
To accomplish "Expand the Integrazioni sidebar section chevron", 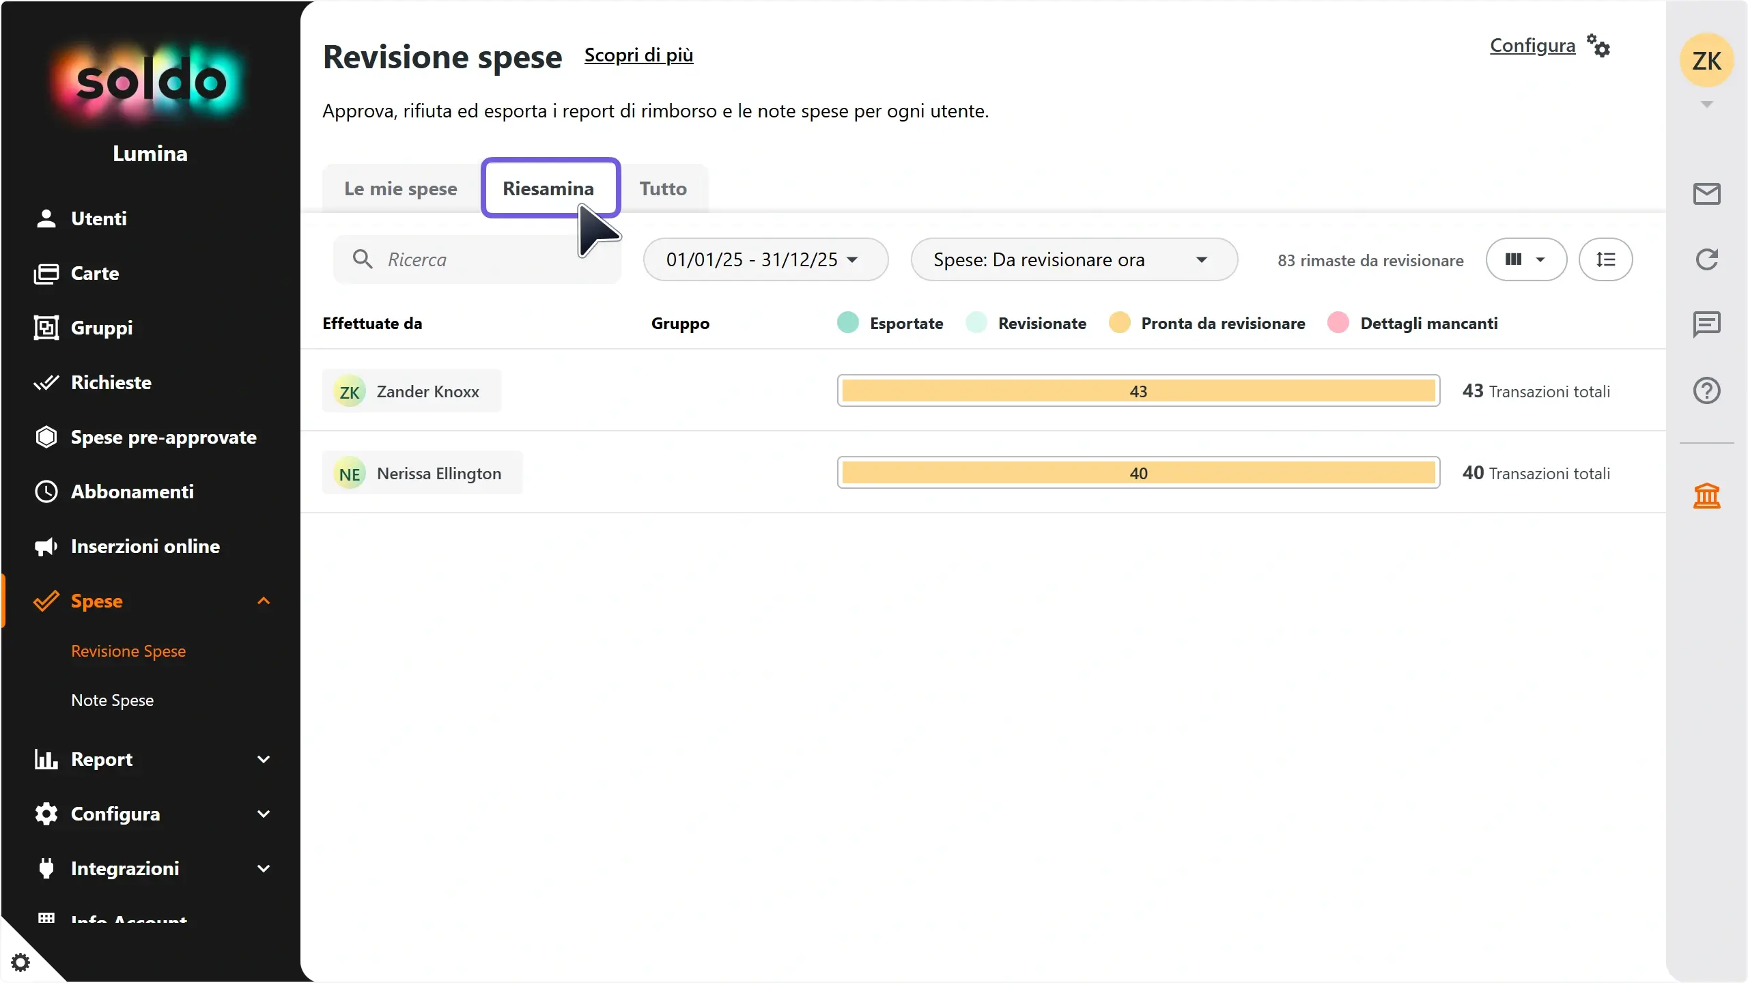I will pyautogui.click(x=264, y=868).
